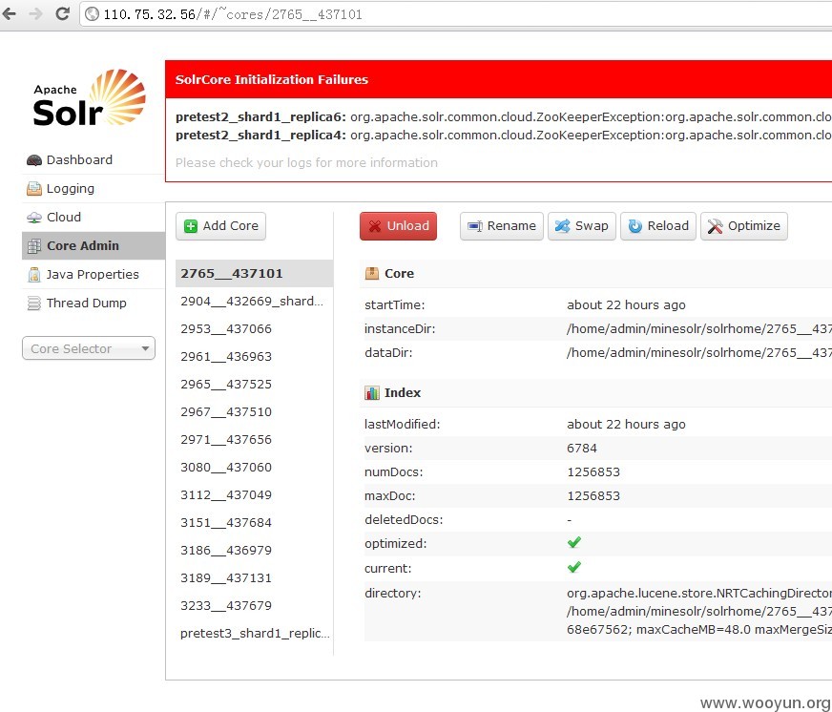Screen dimensions: 832x712
Task: Click the Add Core button
Action: coord(220,226)
